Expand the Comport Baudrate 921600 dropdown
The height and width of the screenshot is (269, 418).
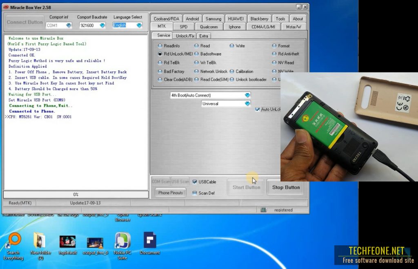coord(102,25)
